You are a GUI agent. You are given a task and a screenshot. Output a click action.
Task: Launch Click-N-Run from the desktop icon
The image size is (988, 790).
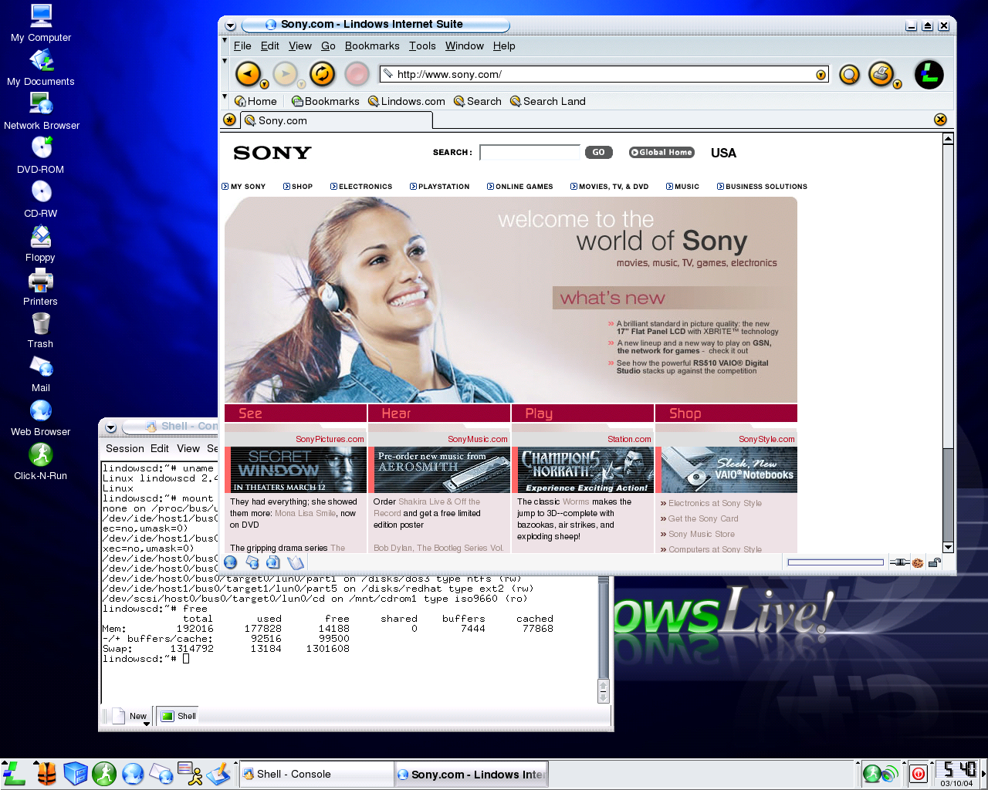(41, 462)
